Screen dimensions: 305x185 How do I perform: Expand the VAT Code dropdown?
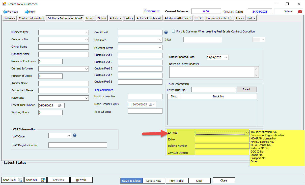(69, 135)
